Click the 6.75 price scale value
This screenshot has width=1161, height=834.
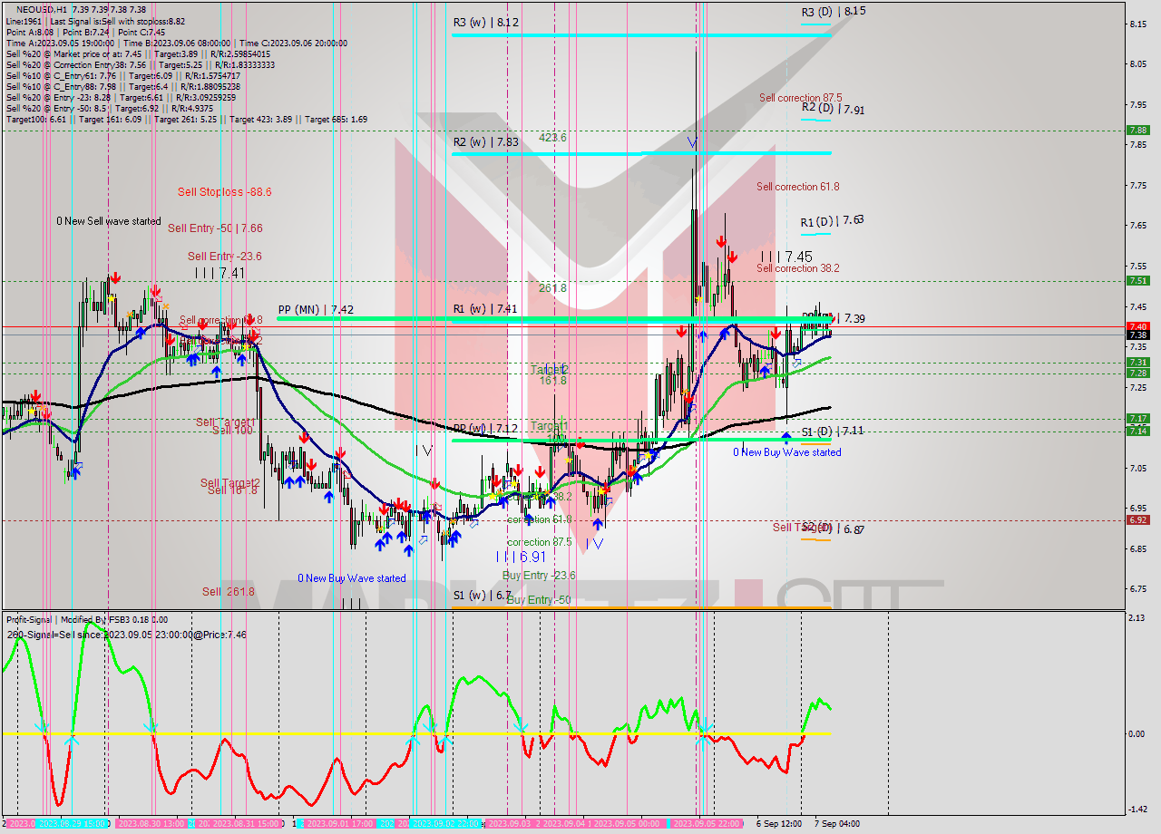coord(1139,588)
